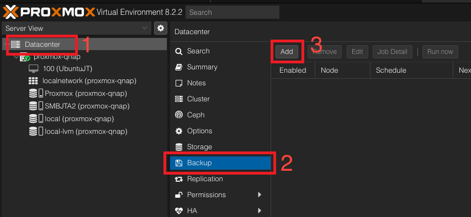This screenshot has height=217, width=471.
Task: Click the Replication arrows icon
Action: coord(179,179)
